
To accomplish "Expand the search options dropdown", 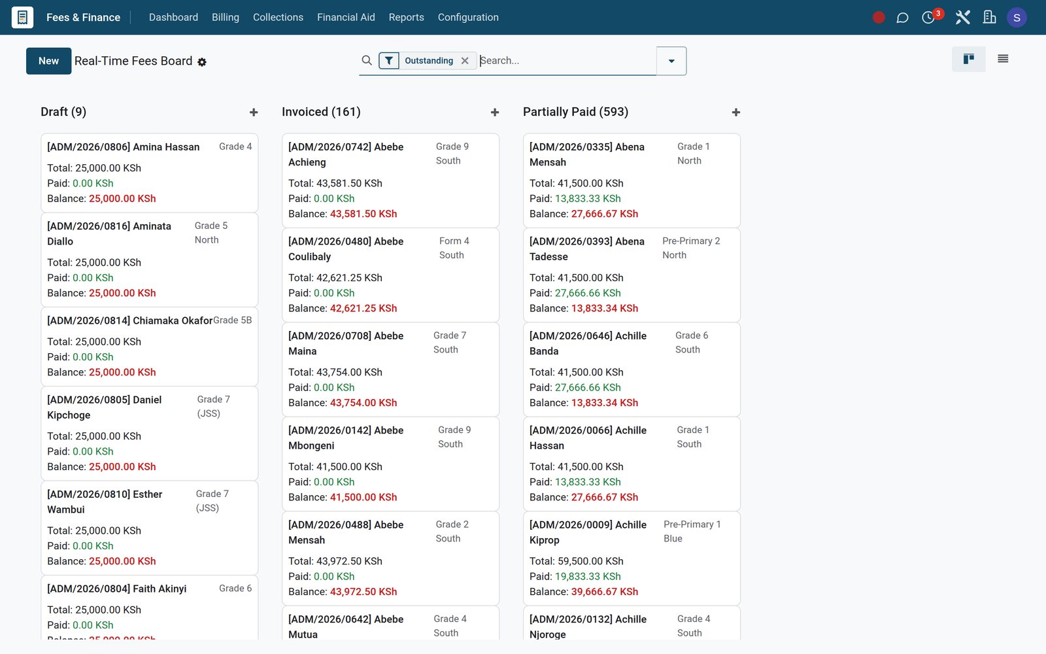I will coord(671,61).
